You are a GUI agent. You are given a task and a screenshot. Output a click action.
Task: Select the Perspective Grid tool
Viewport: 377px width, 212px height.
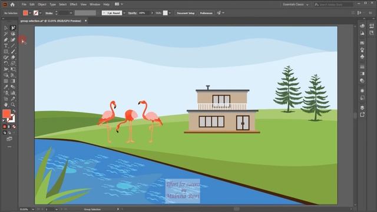(x=13, y=75)
